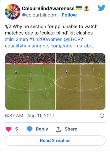Click the share upload arrow icon
This screenshot has width=110, height=153.
pyautogui.click(x=58, y=129)
